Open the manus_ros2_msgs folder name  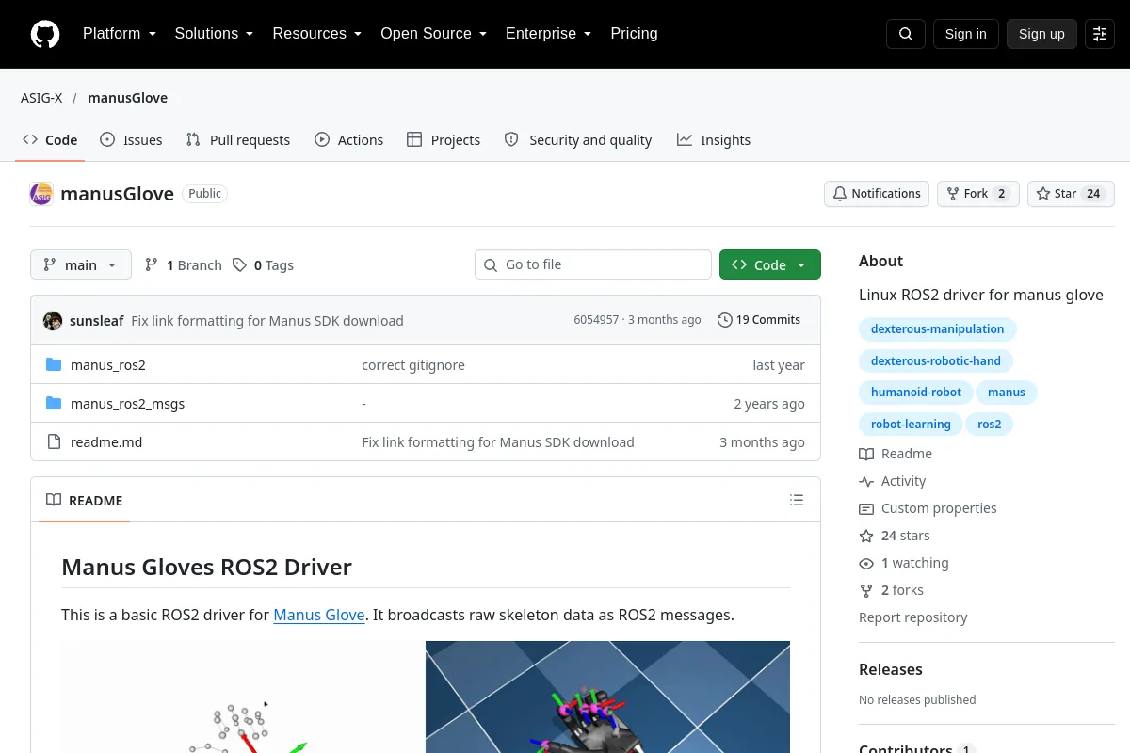point(127,404)
